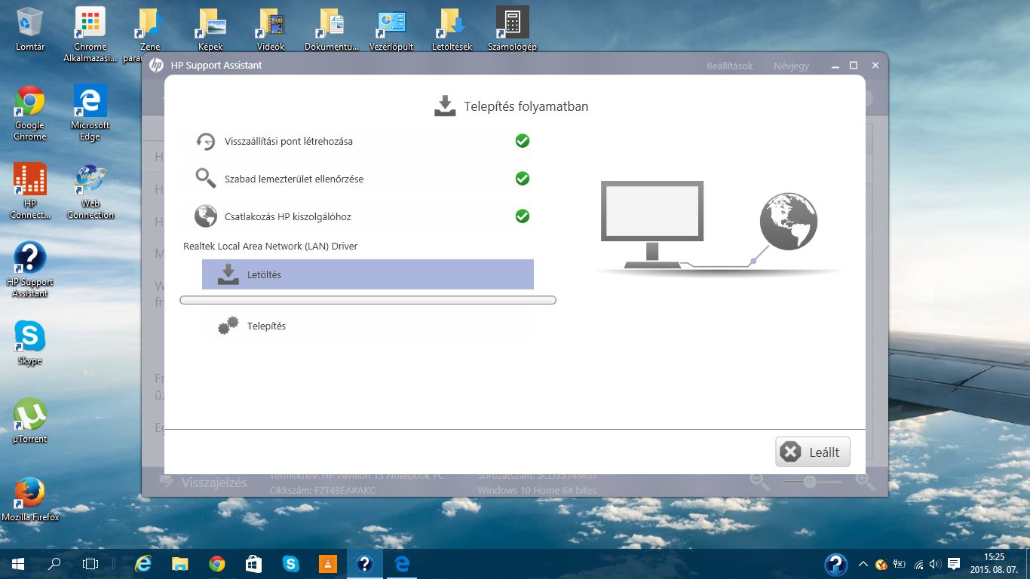Open Google Chrome desktop shortcut

point(30,114)
